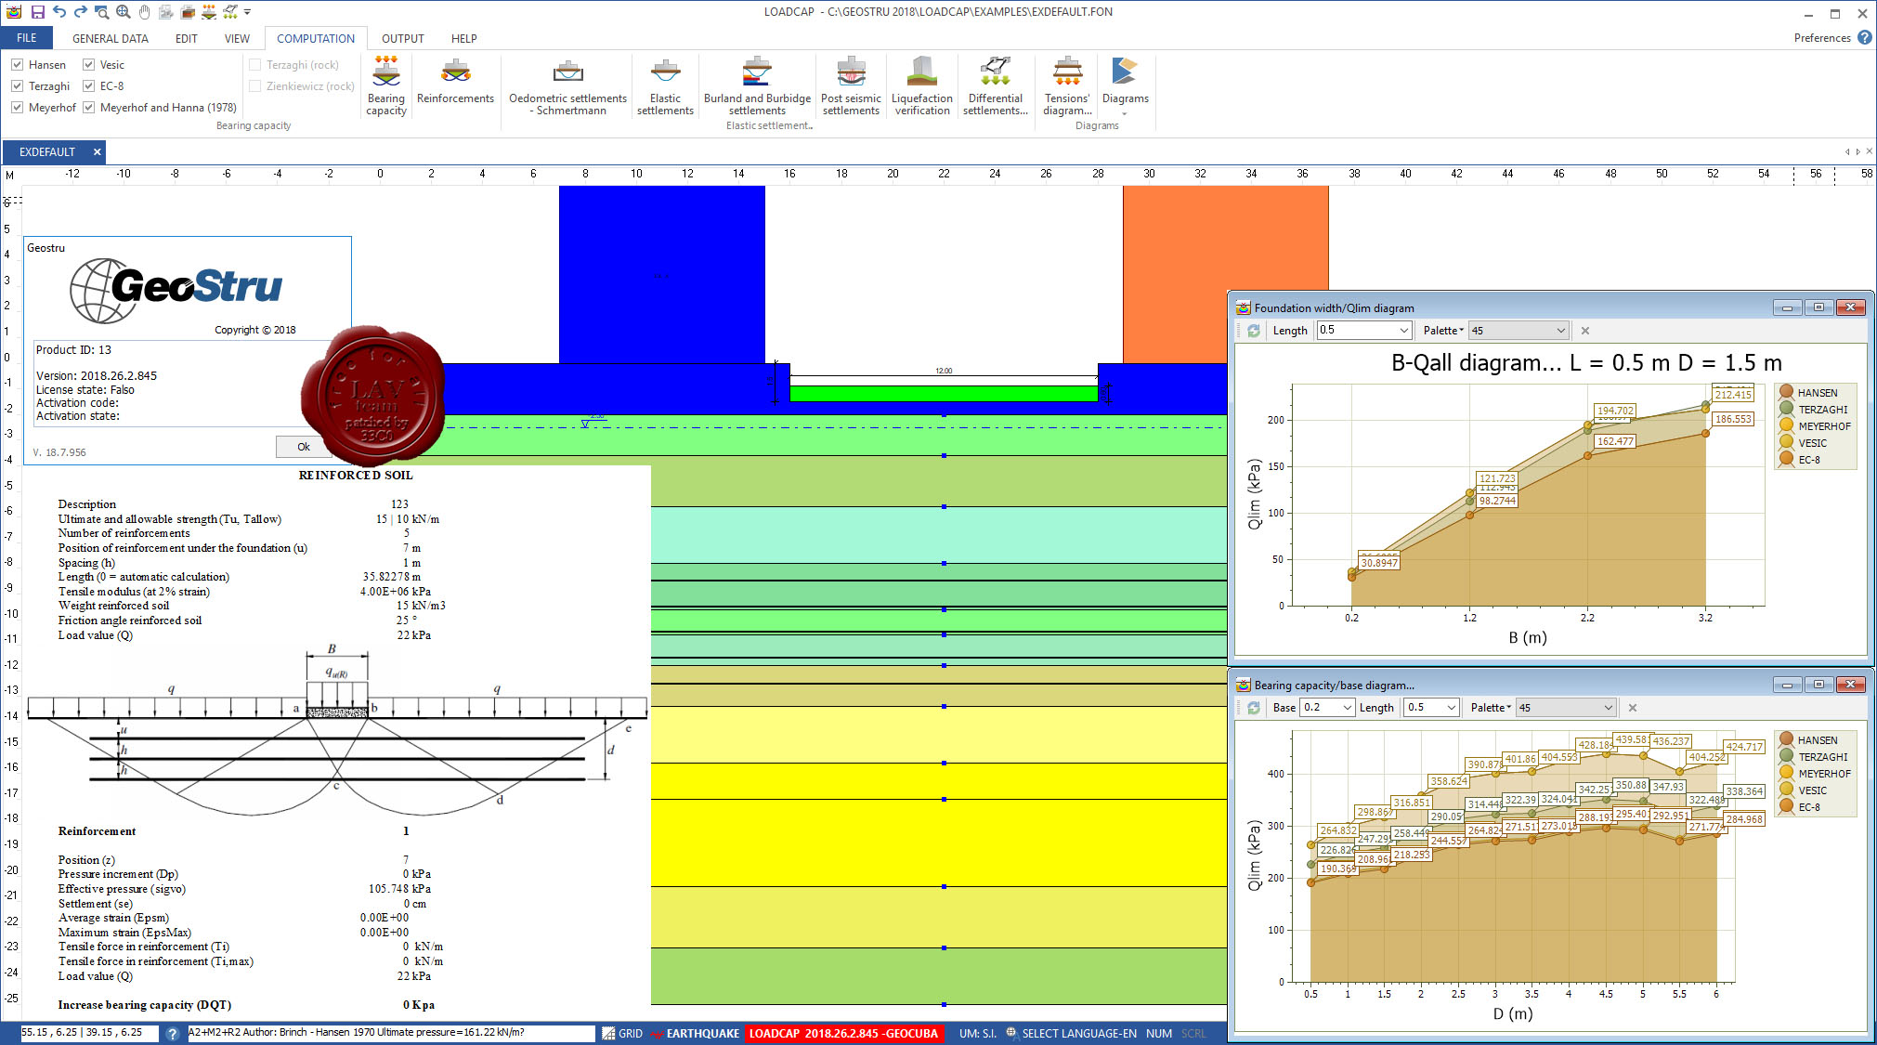This screenshot has height=1045, width=1877.
Task: Open the HELP tab
Action: coord(463,39)
